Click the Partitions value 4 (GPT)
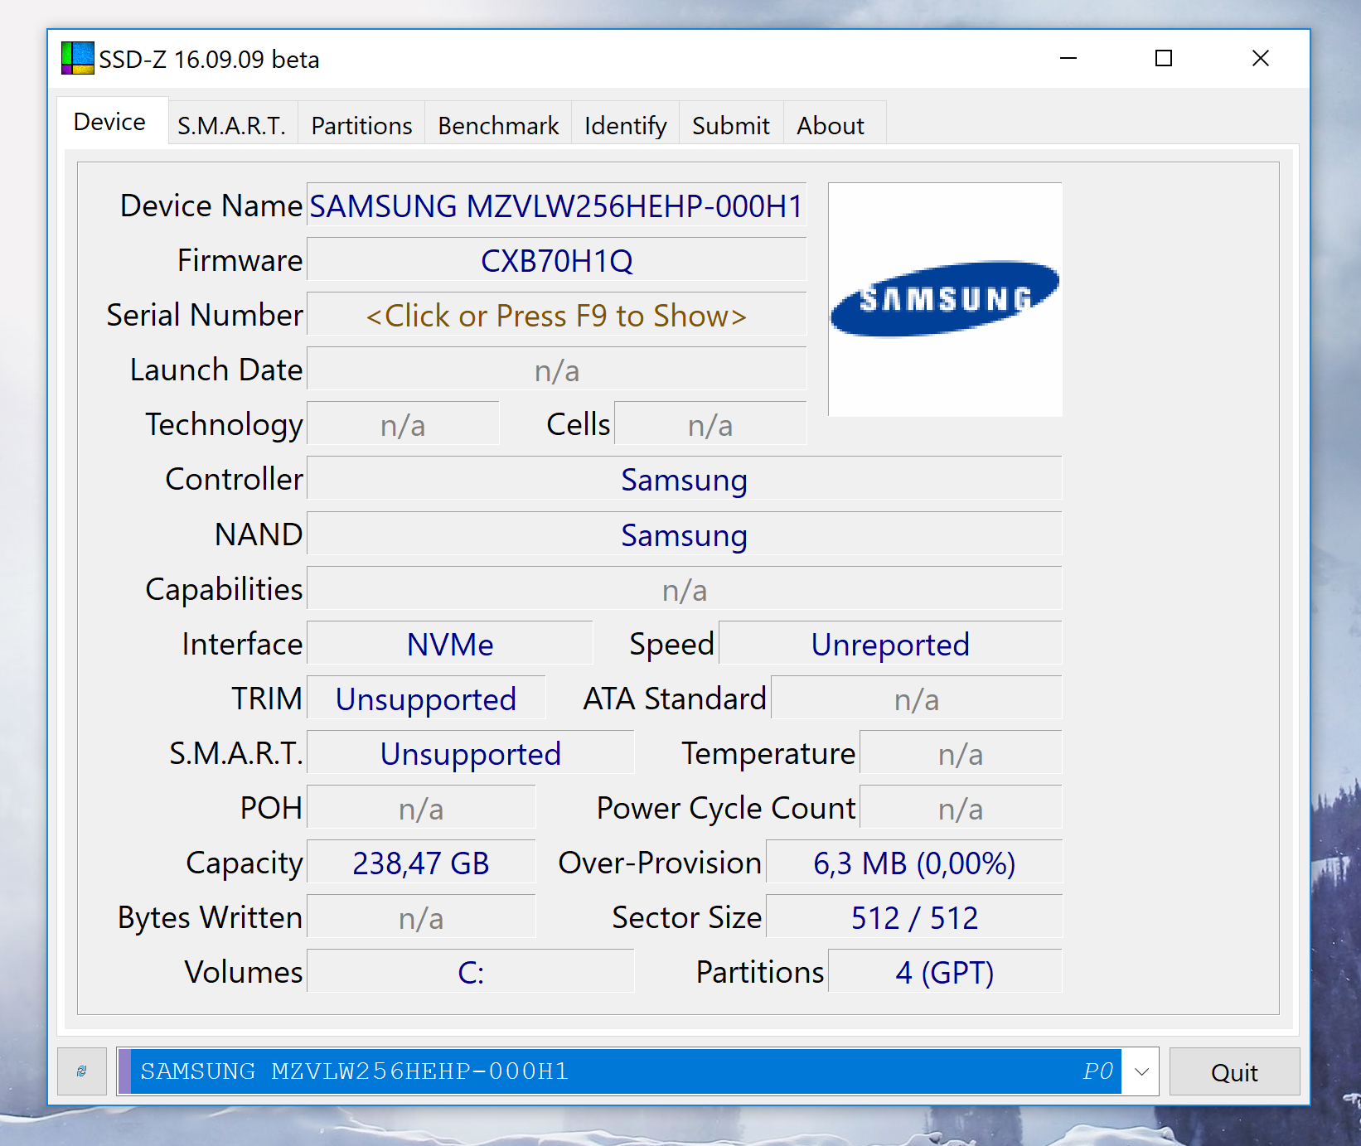 pos(945,972)
